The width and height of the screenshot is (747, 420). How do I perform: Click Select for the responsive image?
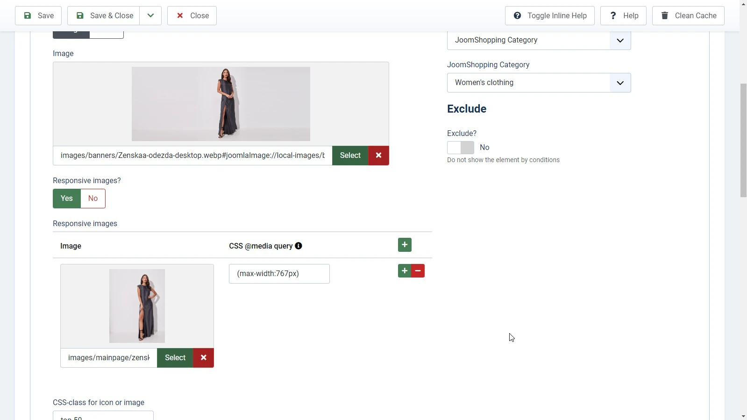click(175, 358)
